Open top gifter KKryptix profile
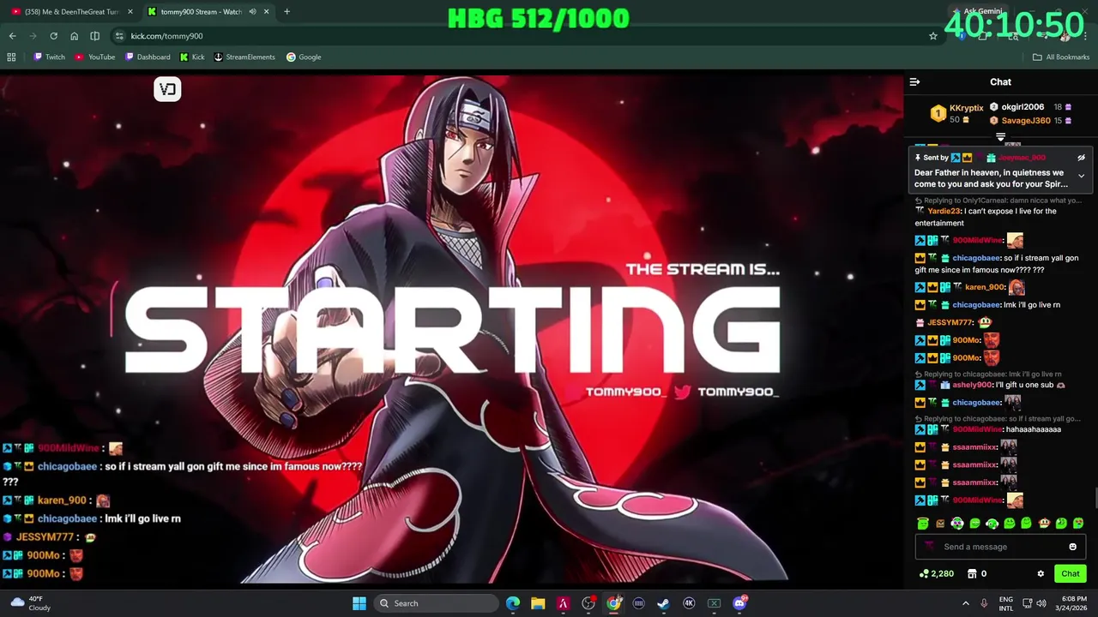This screenshot has width=1098, height=617. click(x=966, y=108)
